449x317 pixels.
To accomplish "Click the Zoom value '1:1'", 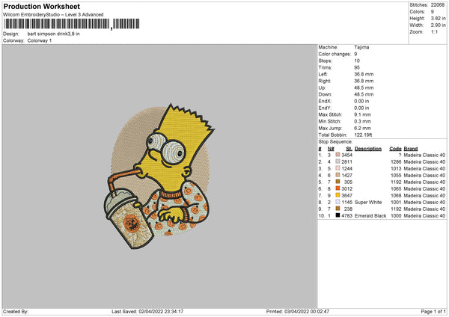I will point(434,31).
